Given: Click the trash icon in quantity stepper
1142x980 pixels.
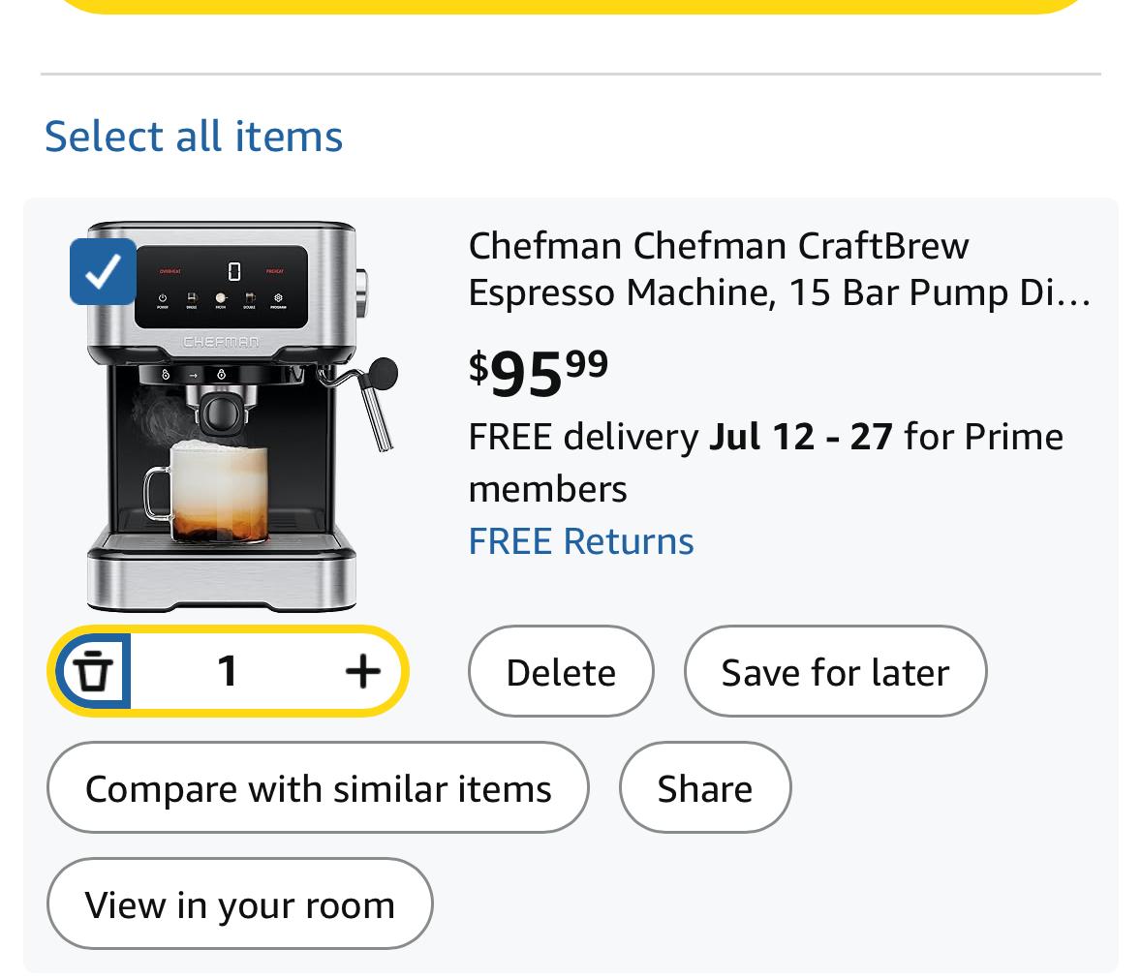Looking at the screenshot, I should [x=93, y=671].
